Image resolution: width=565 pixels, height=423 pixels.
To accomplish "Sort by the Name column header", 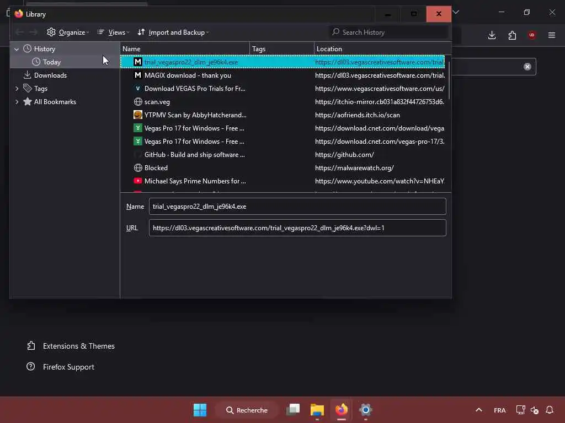I will coord(185,49).
